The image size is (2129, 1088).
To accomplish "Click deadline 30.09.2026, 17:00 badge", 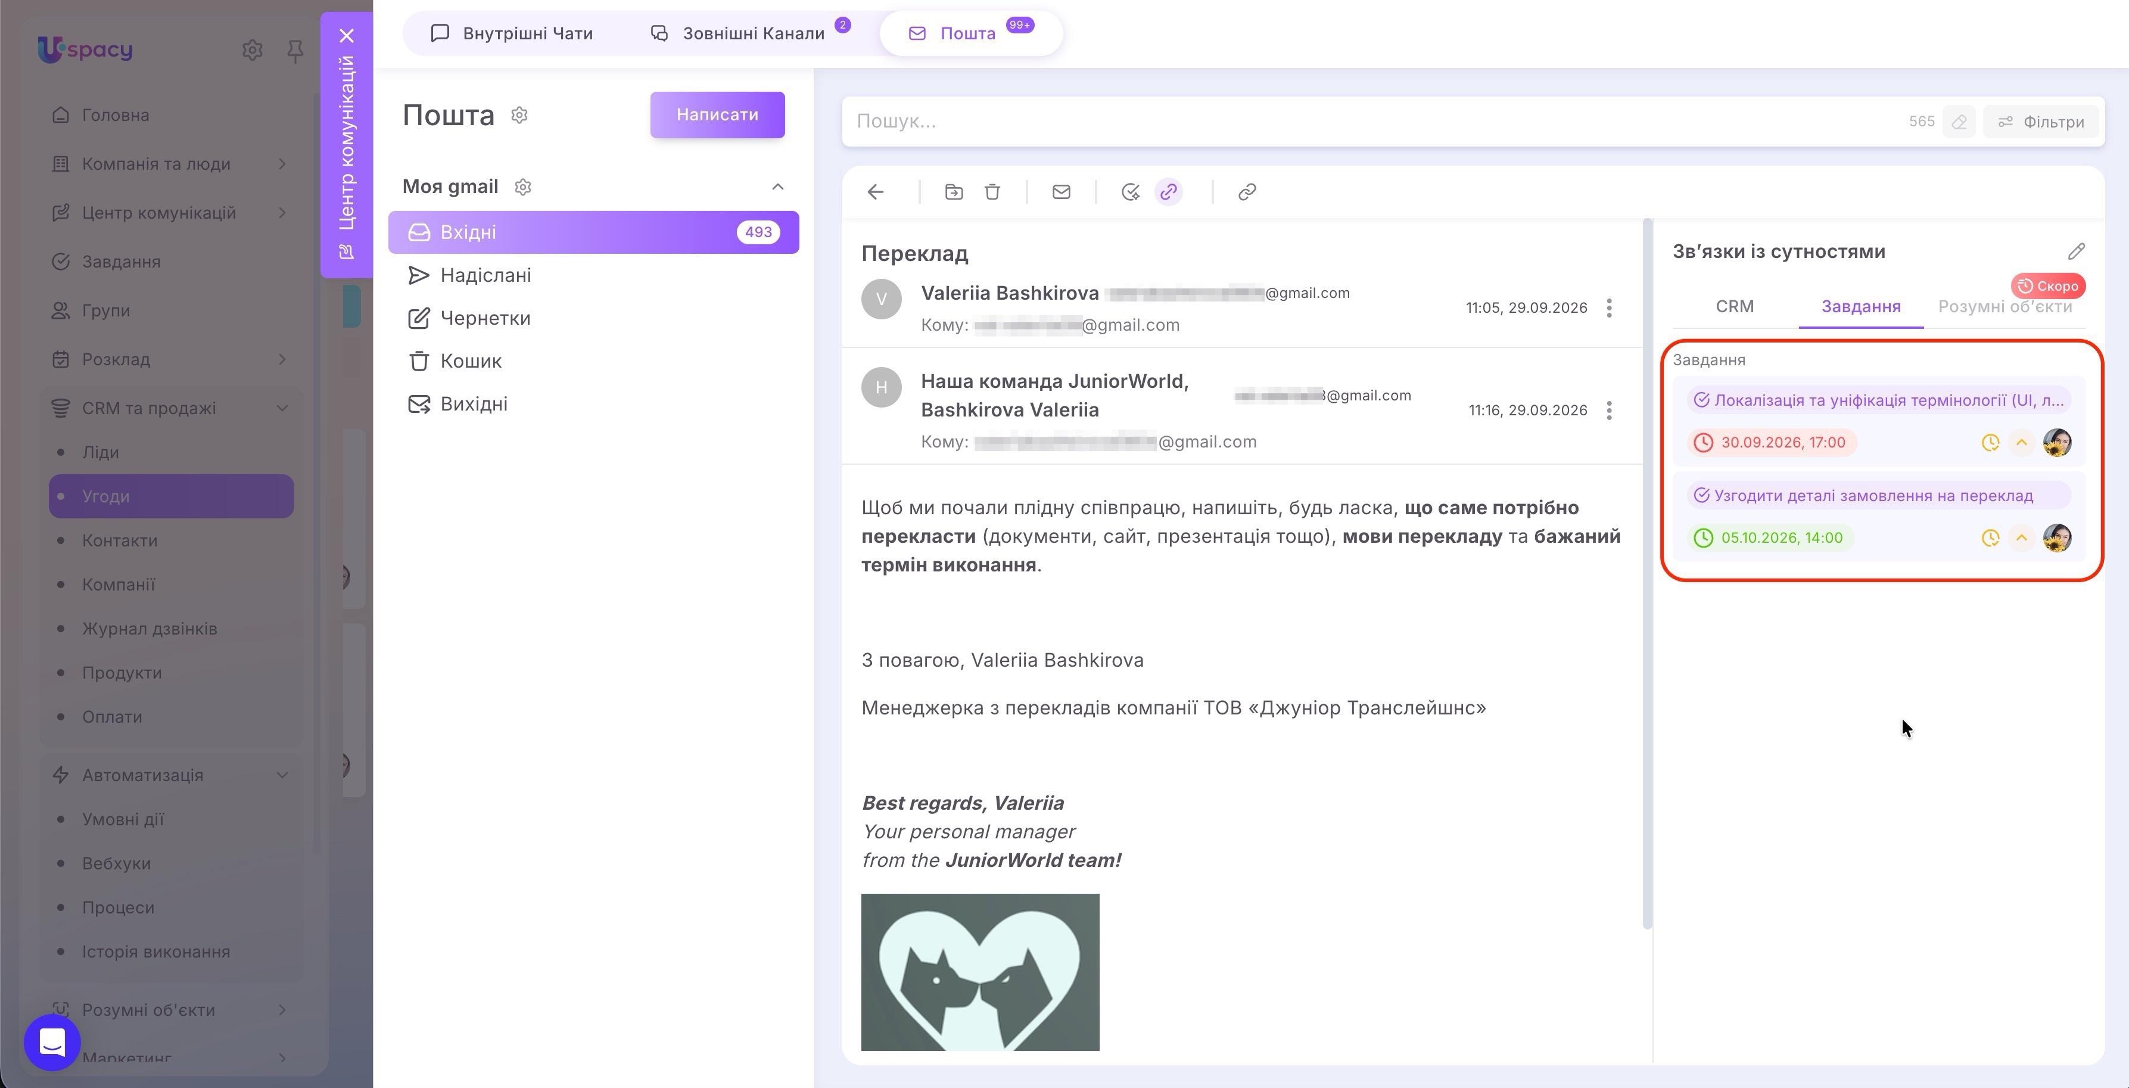I will (x=1772, y=442).
